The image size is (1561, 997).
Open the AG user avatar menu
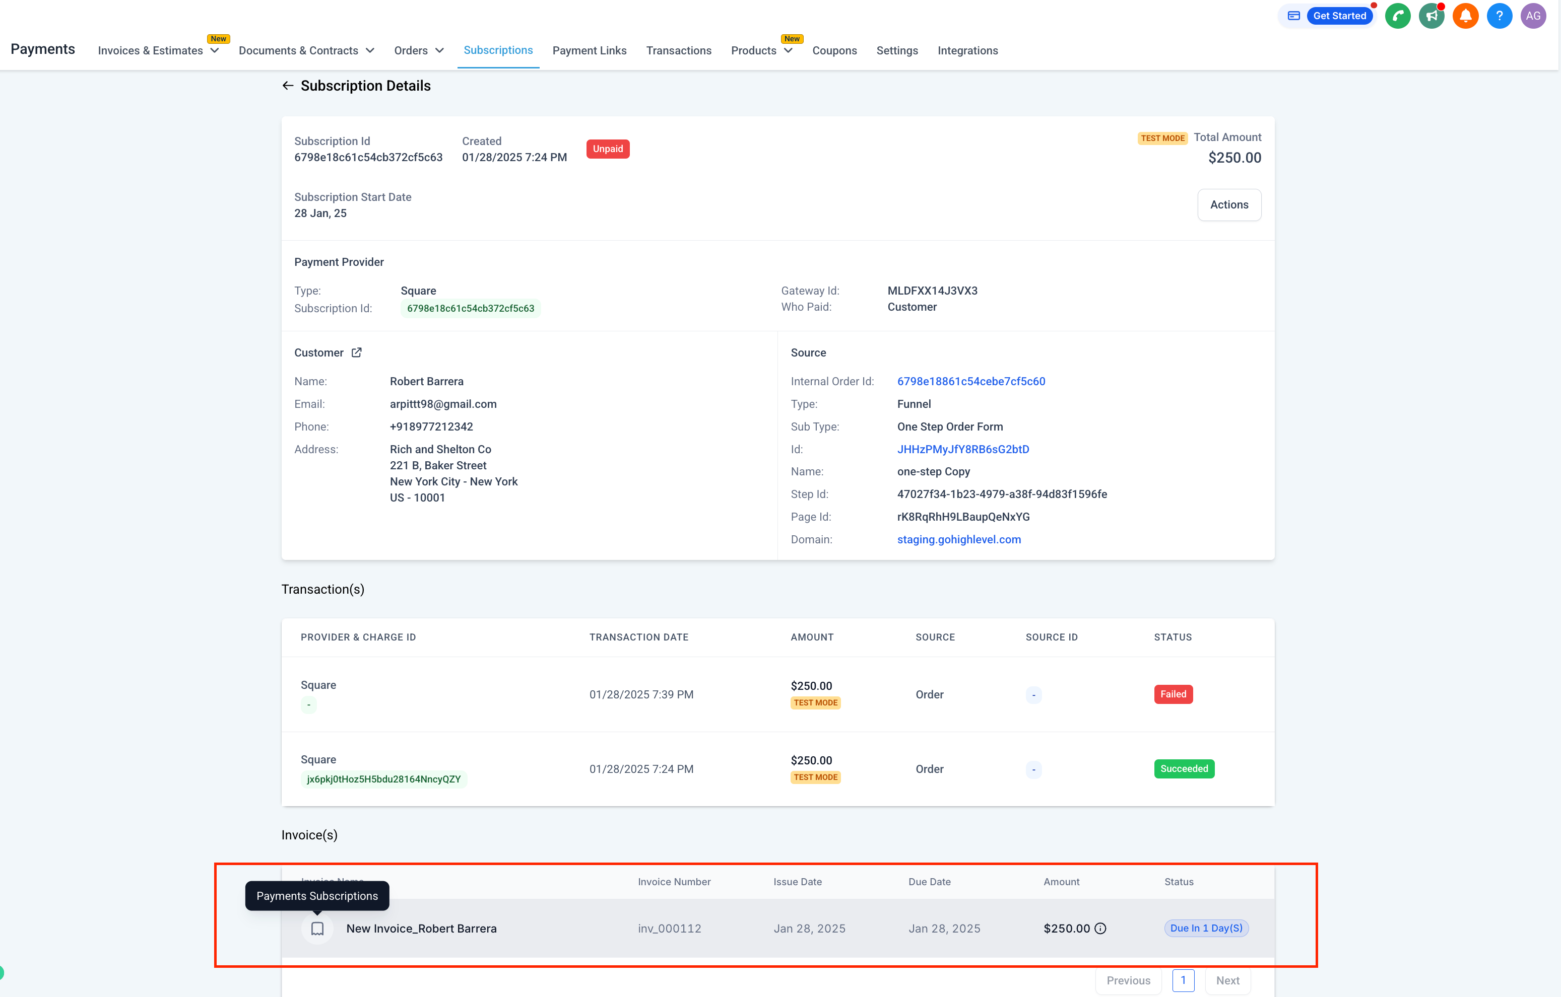1532,16
